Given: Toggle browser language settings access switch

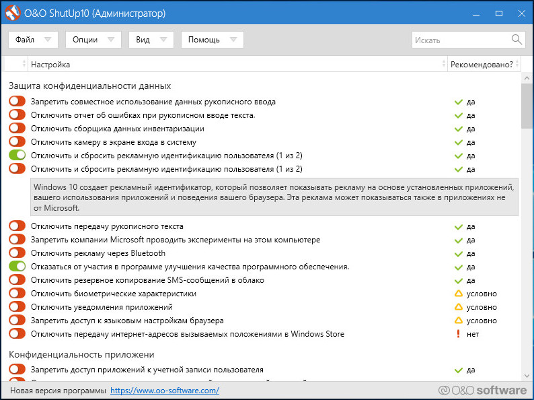Looking at the screenshot, I should pyautogui.click(x=17, y=321).
